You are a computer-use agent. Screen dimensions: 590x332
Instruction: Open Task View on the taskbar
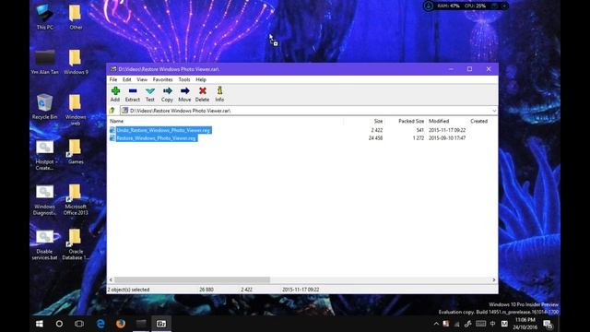click(79, 324)
